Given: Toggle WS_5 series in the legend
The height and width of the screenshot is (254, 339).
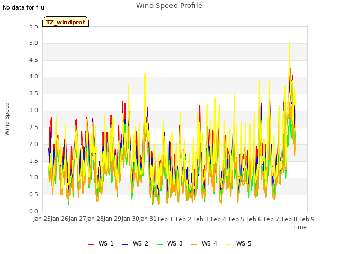Looking at the screenshot, I should pyautogui.click(x=238, y=243).
